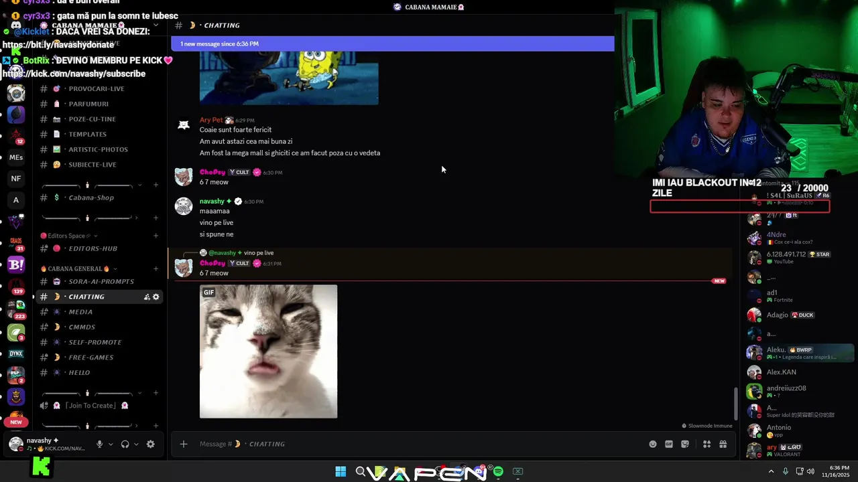Open CHATTING channel settings gear
The width and height of the screenshot is (858, 482).
pos(156,297)
